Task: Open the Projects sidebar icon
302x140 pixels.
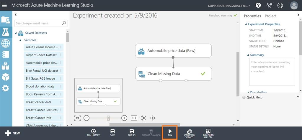Action: click(6, 20)
